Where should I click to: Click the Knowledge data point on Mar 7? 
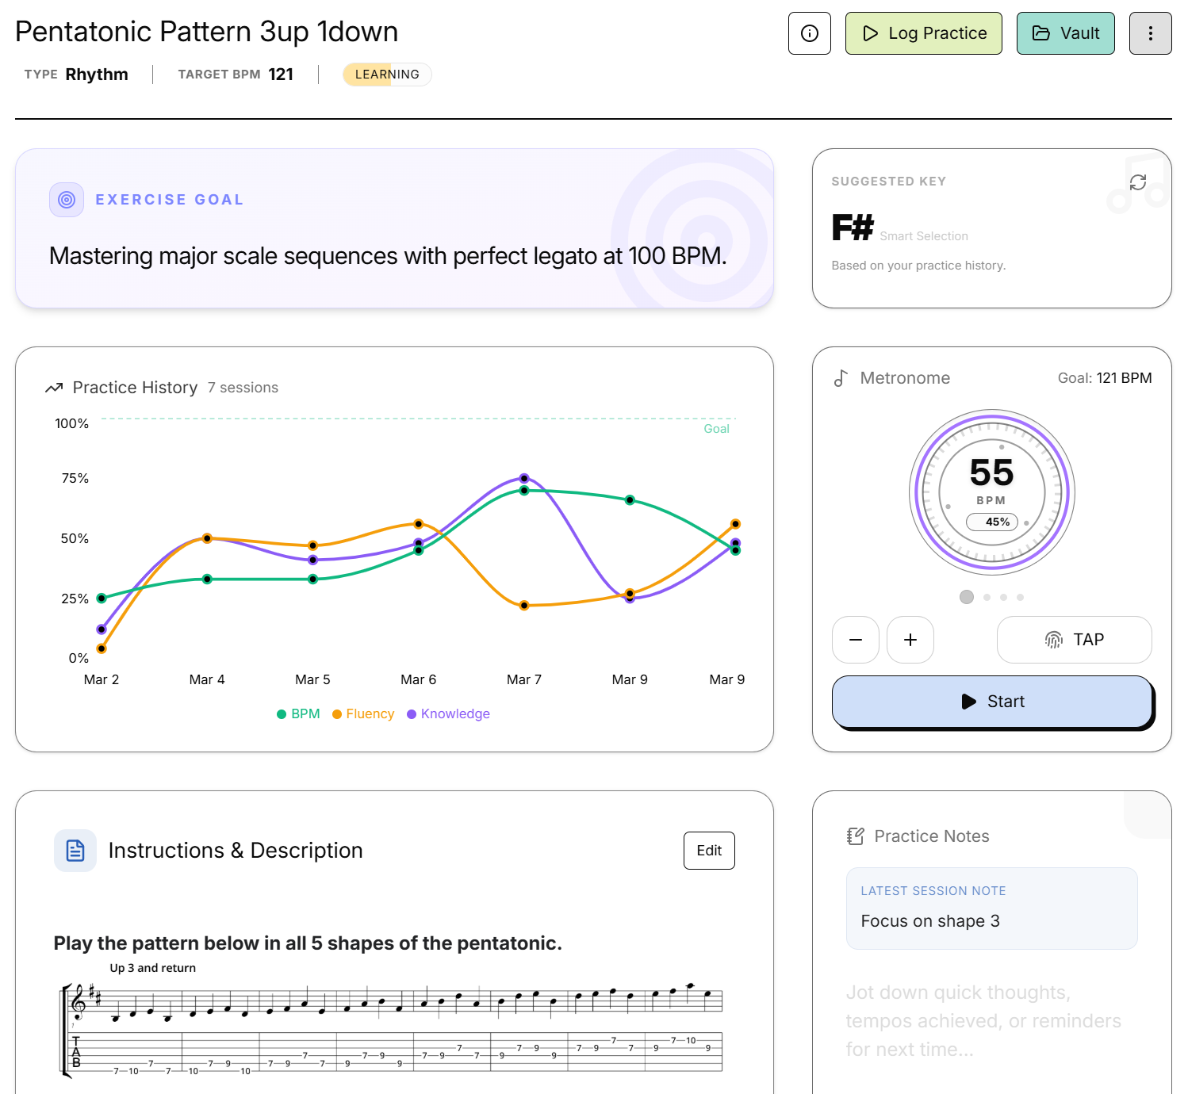[524, 479]
